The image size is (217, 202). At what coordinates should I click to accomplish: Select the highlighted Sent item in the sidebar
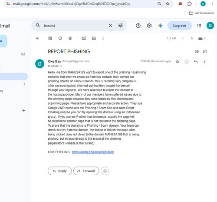coord(14,77)
